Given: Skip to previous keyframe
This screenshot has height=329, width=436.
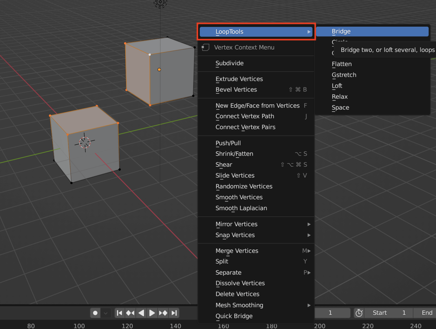Looking at the screenshot, I should point(130,313).
